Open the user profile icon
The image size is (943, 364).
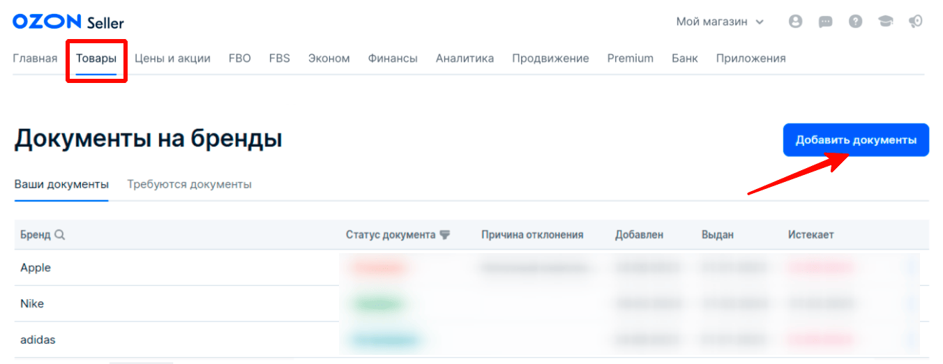(795, 22)
